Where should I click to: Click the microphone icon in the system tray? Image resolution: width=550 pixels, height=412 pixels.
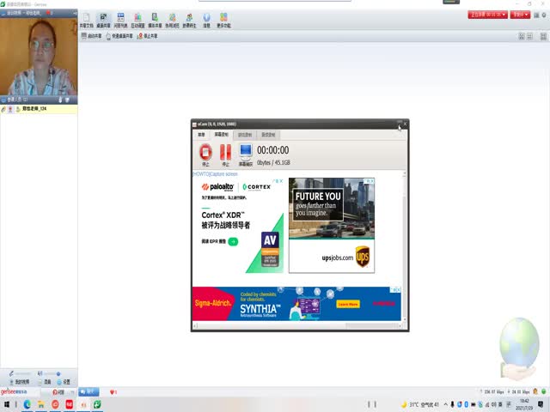tap(453, 404)
